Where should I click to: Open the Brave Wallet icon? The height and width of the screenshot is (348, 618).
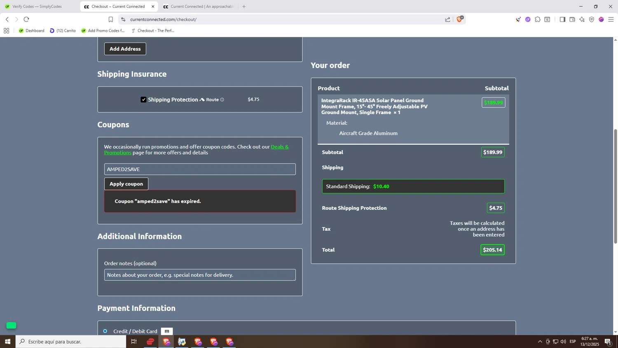point(572,19)
